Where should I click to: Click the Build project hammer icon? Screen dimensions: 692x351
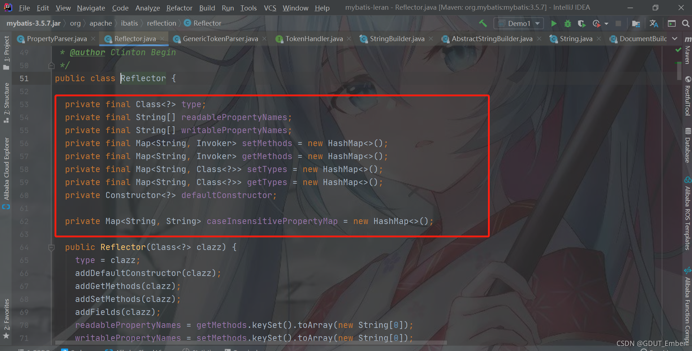click(483, 23)
